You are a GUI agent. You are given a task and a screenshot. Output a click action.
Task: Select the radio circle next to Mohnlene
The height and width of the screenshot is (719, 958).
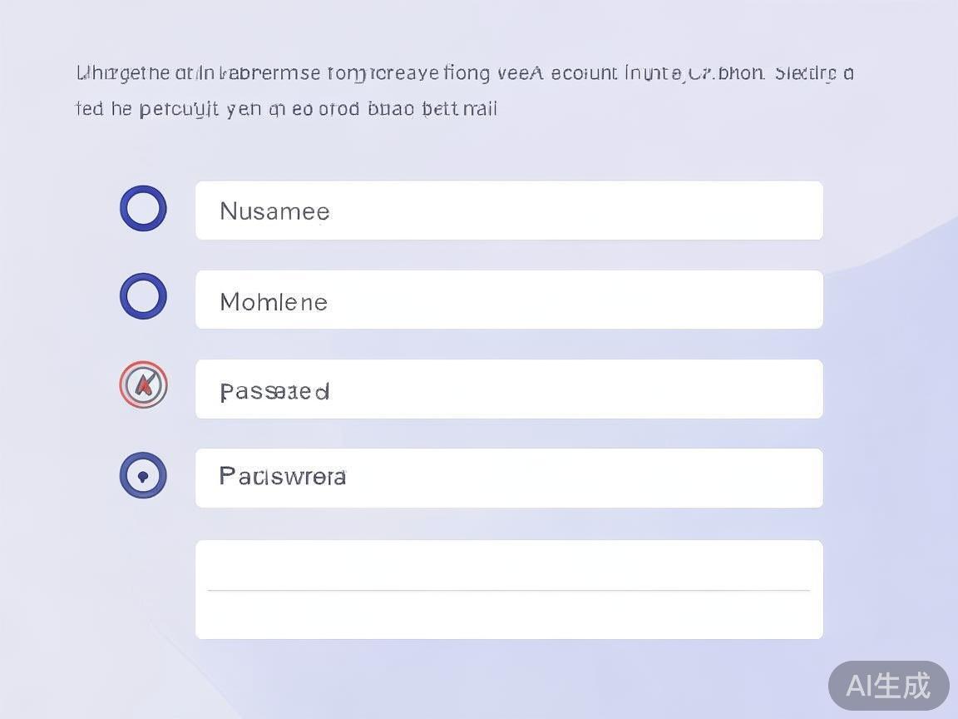point(143,296)
